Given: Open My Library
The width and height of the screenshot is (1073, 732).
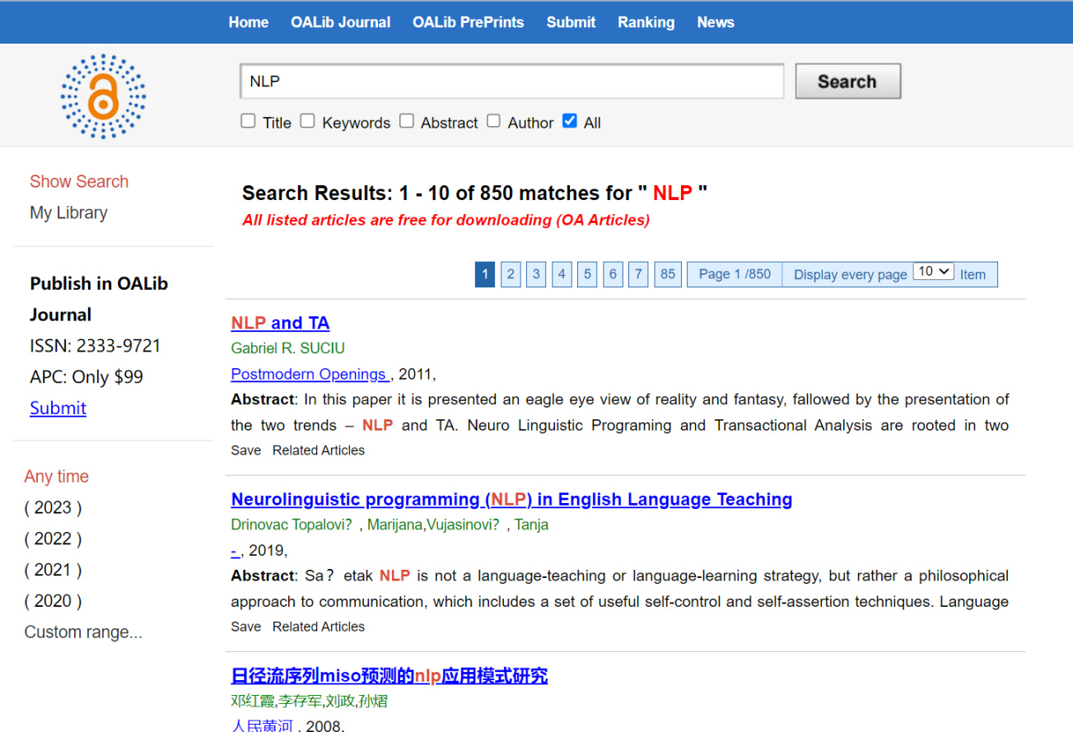Looking at the screenshot, I should tap(68, 212).
